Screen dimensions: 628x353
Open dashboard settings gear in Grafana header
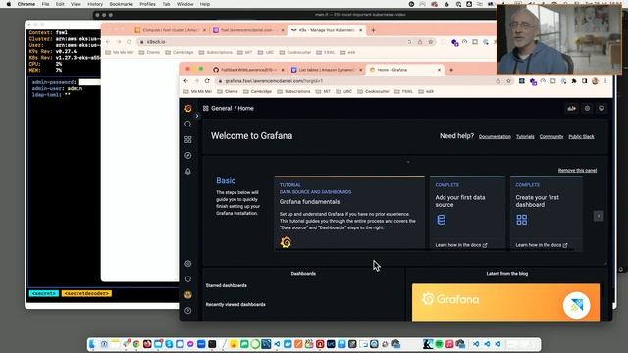click(x=587, y=108)
